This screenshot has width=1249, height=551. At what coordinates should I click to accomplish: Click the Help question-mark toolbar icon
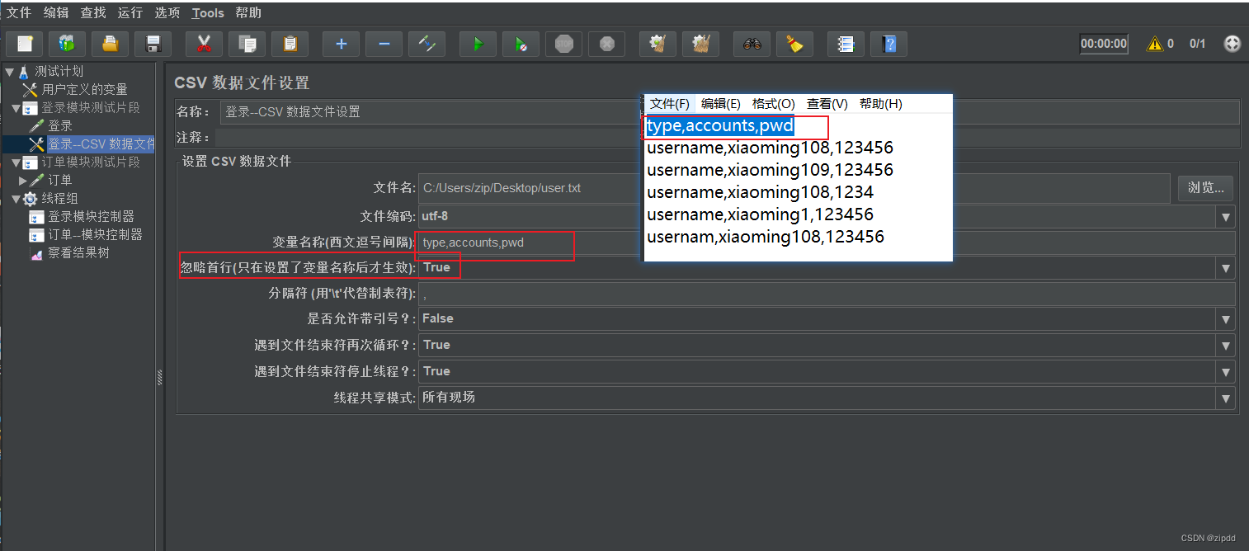[x=888, y=44]
